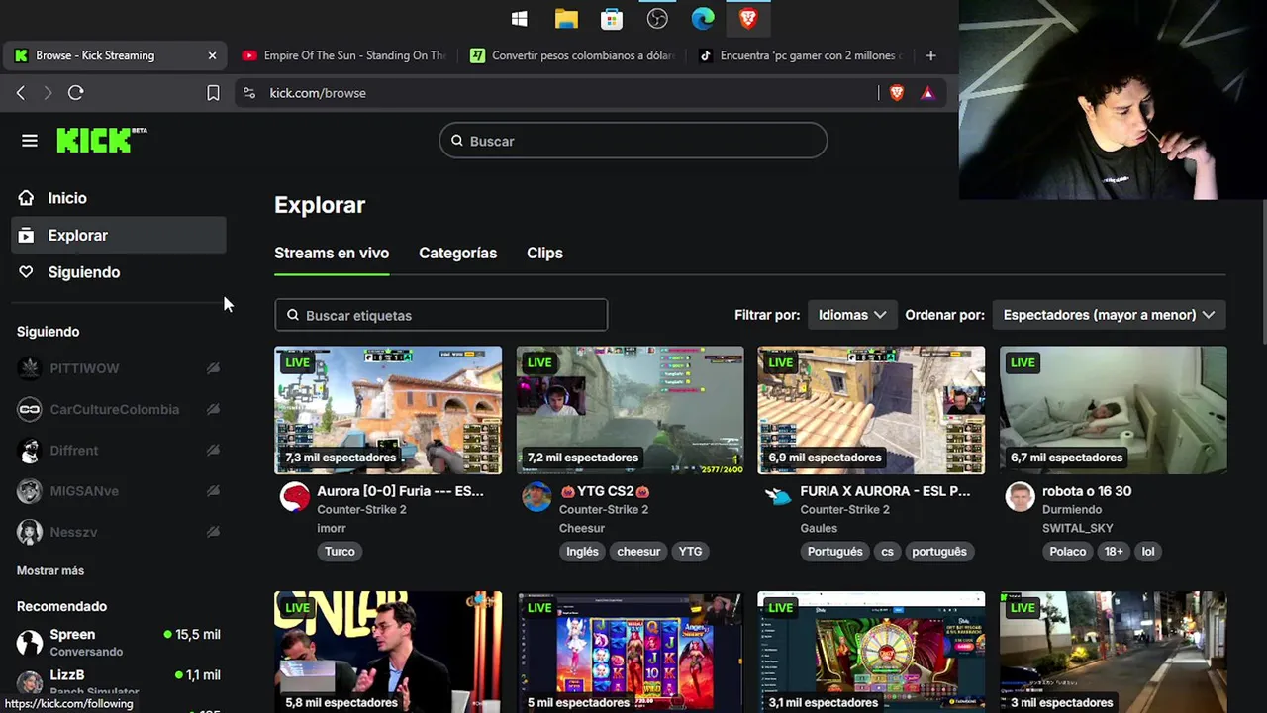1267x713 pixels.
Task: Focus the Buscar etiquetas field
Action: click(440, 315)
